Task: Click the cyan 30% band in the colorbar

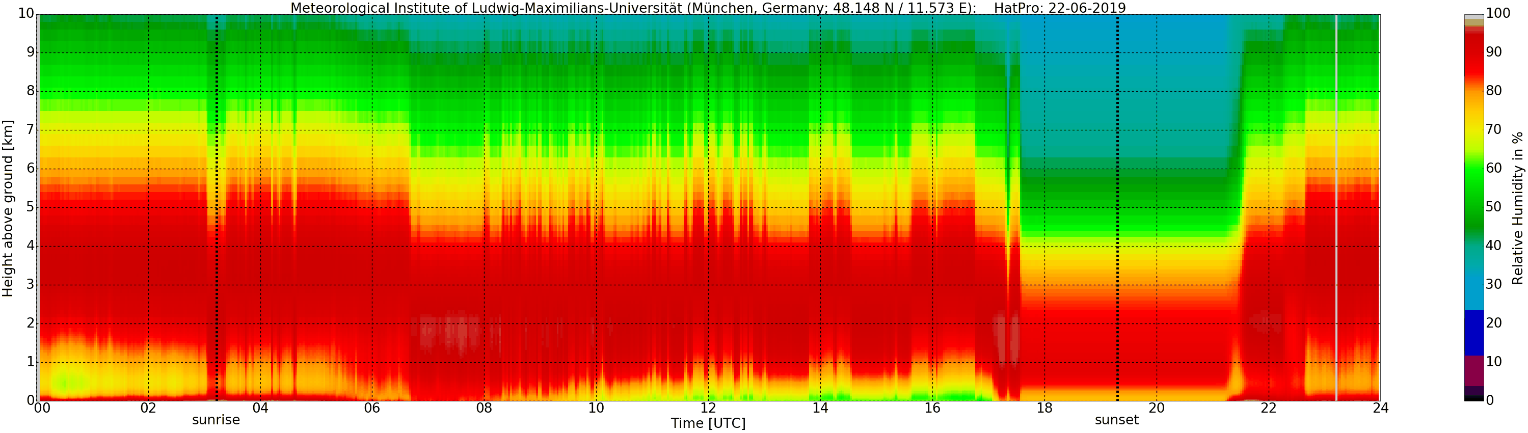Action: [x=1474, y=285]
